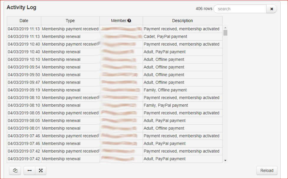Image resolution: width=288 pixels, height=179 pixels.
Task: Click in the search field
Action: 240,9
